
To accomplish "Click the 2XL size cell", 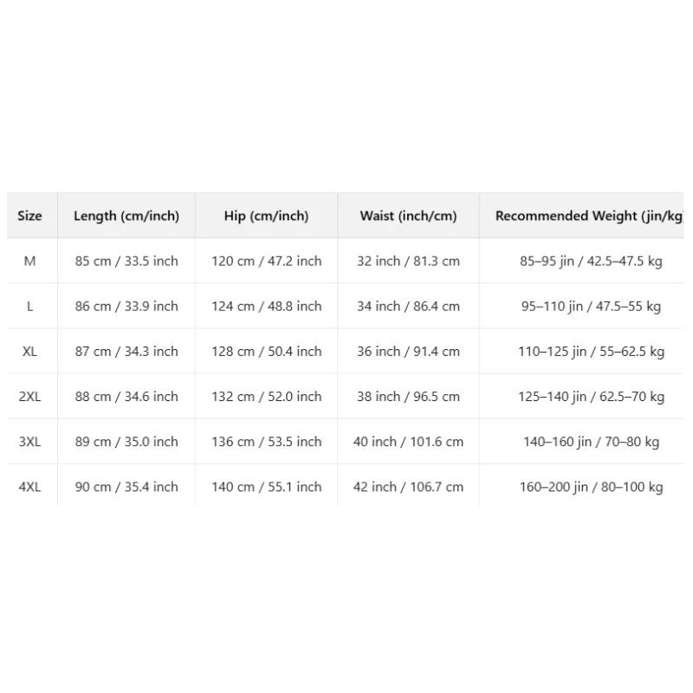I will click(x=29, y=397).
